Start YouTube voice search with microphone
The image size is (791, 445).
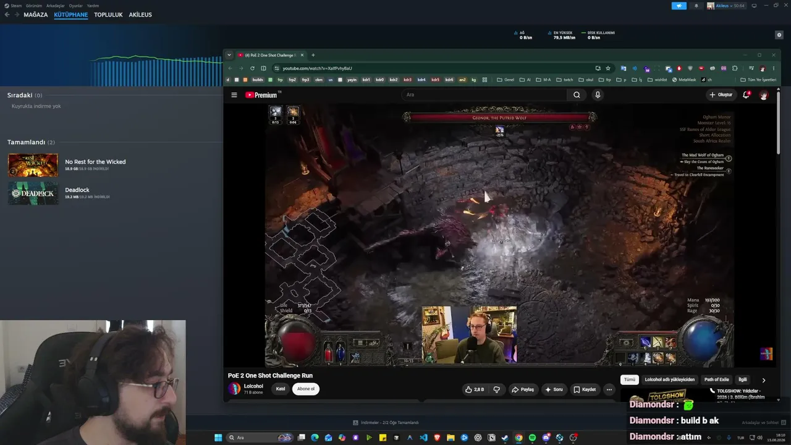[598, 95]
